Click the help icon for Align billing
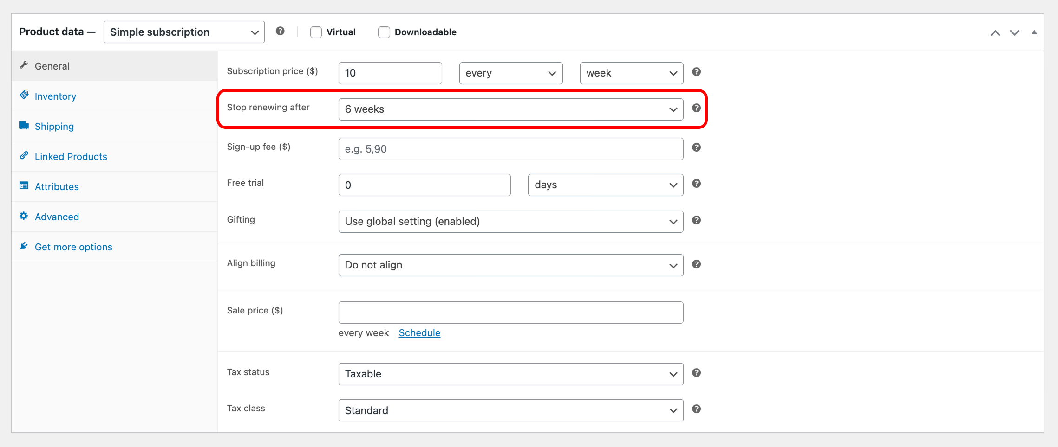Viewport: 1058px width, 447px height. pyautogui.click(x=696, y=264)
